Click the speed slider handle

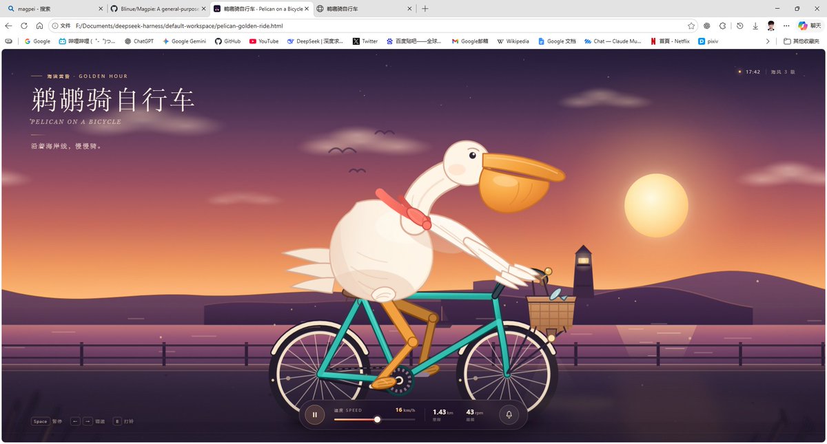point(377,419)
